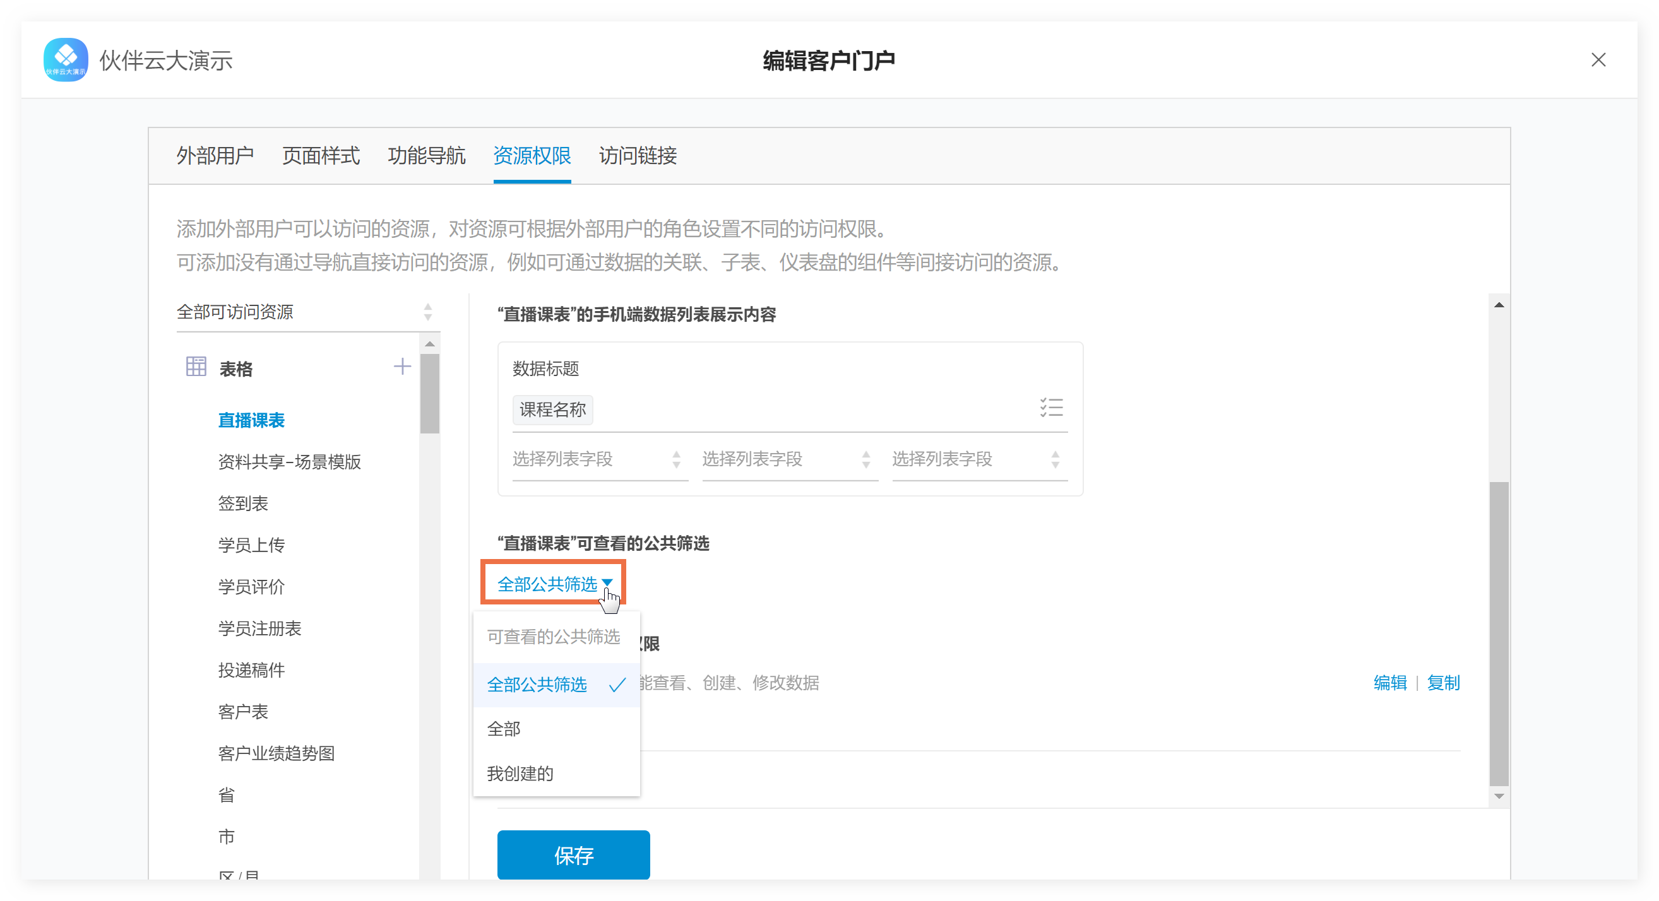This screenshot has width=1659, height=901.
Task: Select 学员评价 in the resource list
Action: click(251, 587)
